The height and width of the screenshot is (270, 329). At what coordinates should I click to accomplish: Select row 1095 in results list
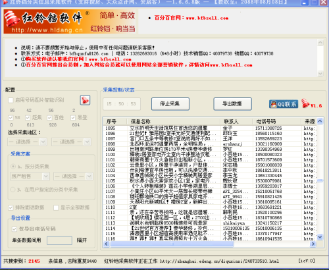click(x=210, y=128)
